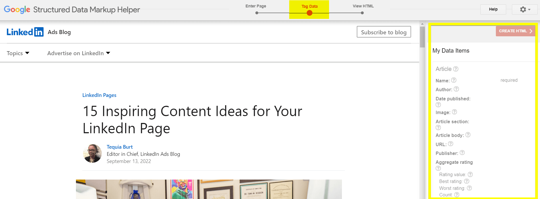The width and height of the screenshot is (540, 199).
Task: Click the LinkedIn logo
Action: click(25, 32)
